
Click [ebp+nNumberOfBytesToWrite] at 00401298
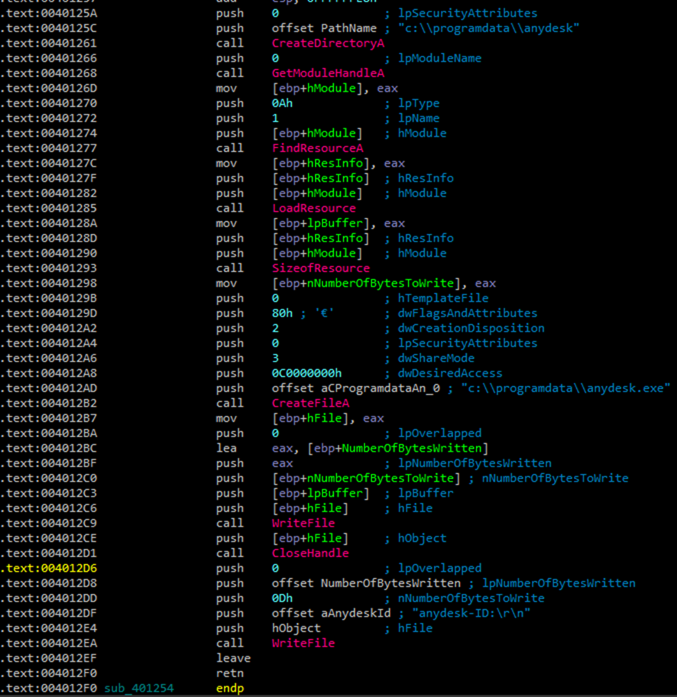(x=366, y=283)
